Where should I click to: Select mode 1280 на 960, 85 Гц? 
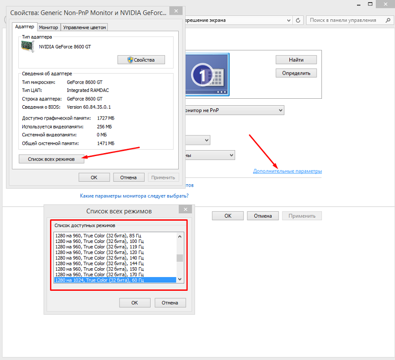click(x=115, y=236)
